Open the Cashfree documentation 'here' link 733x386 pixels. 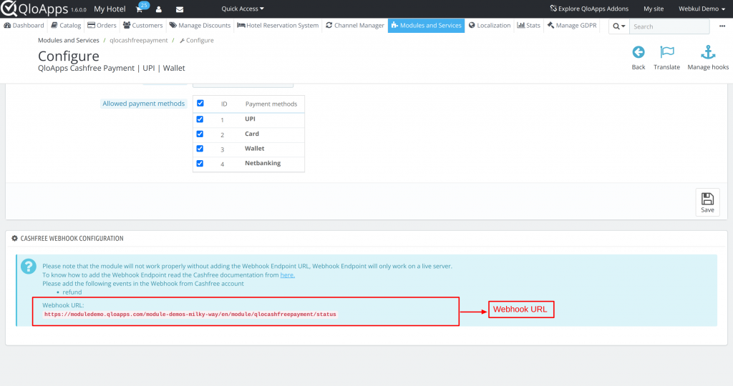pyautogui.click(x=288, y=275)
